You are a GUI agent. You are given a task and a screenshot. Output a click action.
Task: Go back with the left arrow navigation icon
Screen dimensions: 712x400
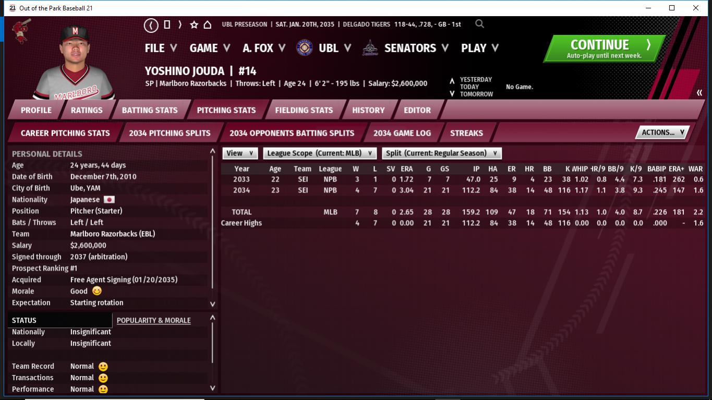(151, 25)
